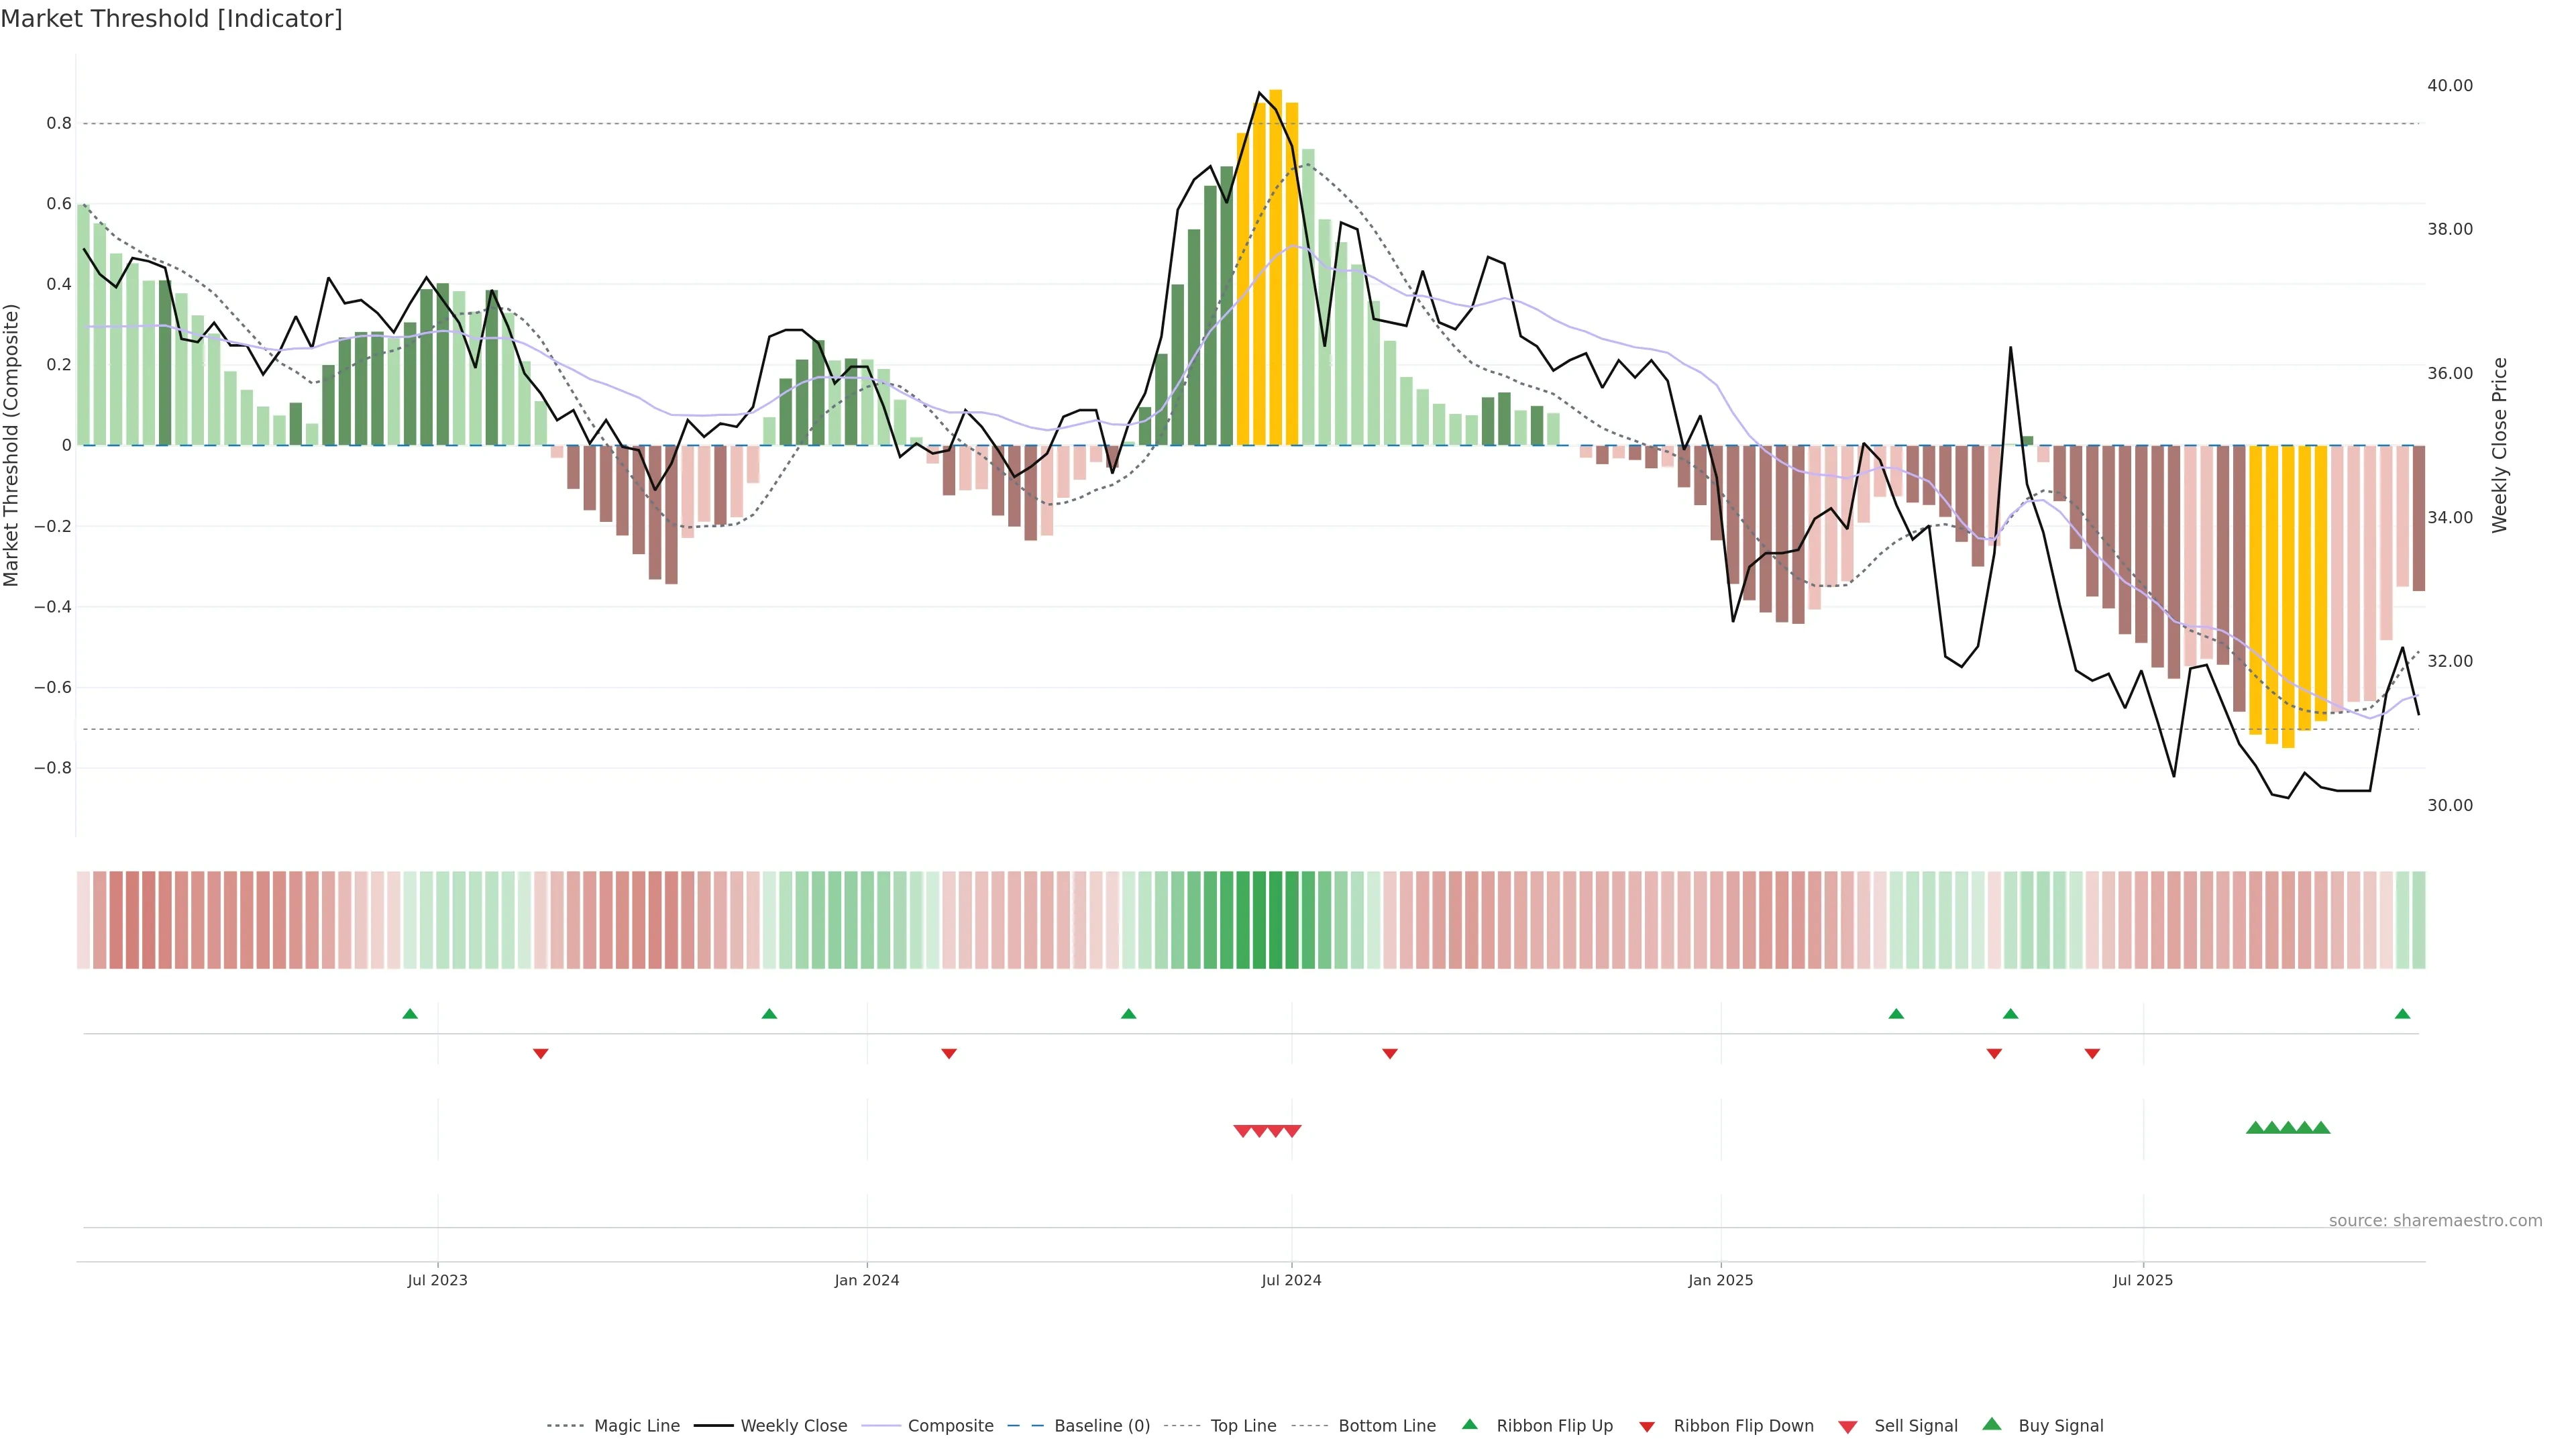This screenshot has height=1449, width=2576.
Task: Toggle the Composite legend entry
Action: click(950, 1426)
